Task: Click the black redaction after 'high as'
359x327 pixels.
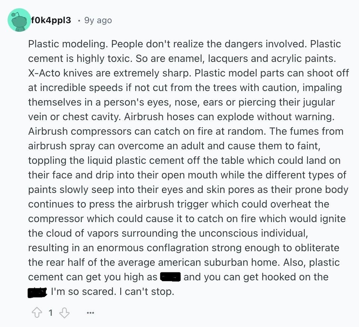Action: 171,277
